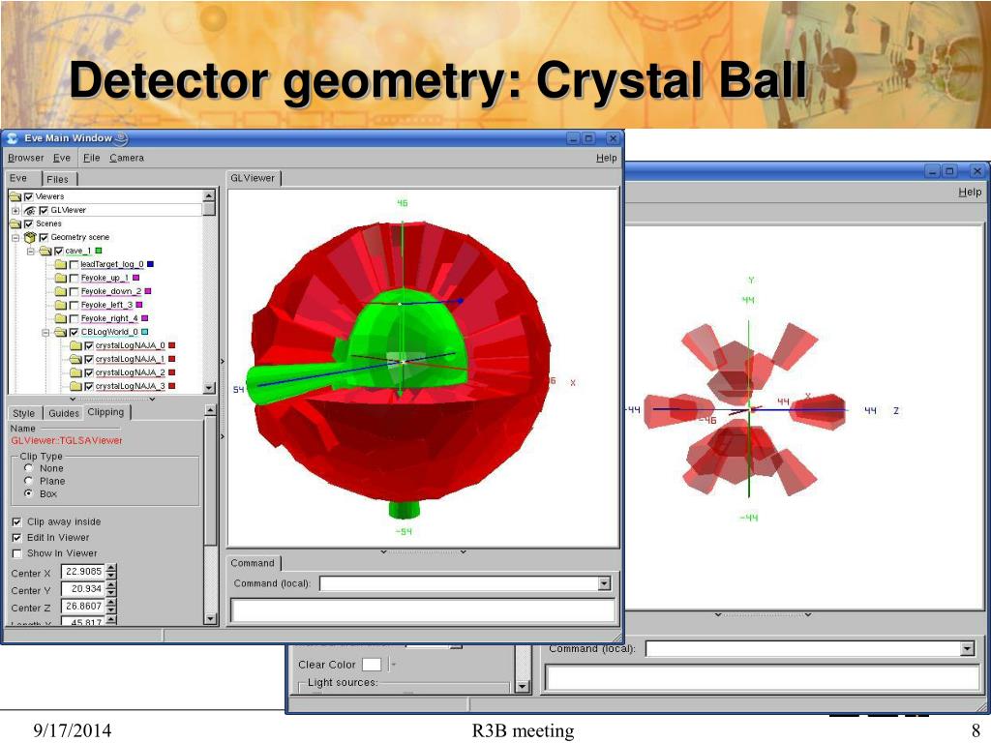Screen dimensions: 991x743
Task: Click the Geometry scene cube icon
Action: (29, 237)
